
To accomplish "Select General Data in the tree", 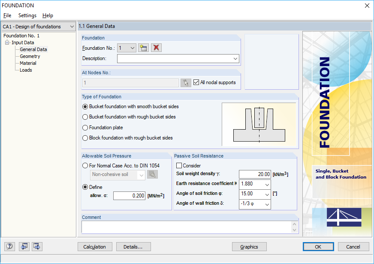I will coord(33,49).
